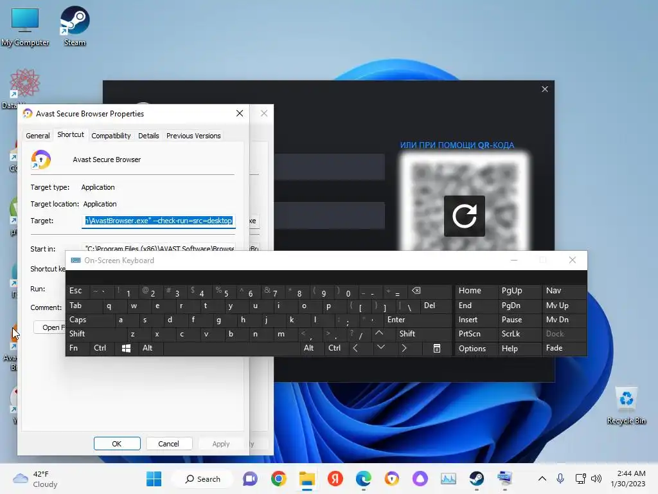Viewport: 658px width, 494px height.
Task: Open the purple round app in taskbar
Action: click(420, 479)
